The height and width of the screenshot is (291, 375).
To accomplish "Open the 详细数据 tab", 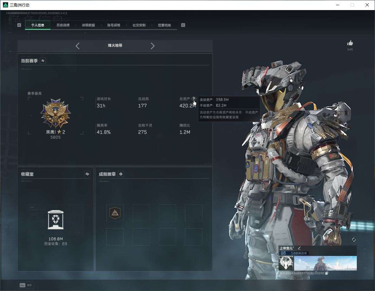I will (x=88, y=25).
